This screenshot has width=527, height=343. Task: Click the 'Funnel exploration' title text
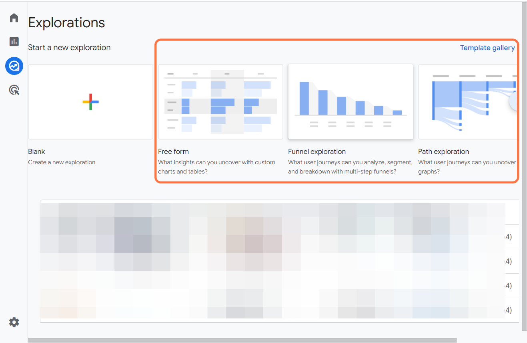pyautogui.click(x=317, y=151)
